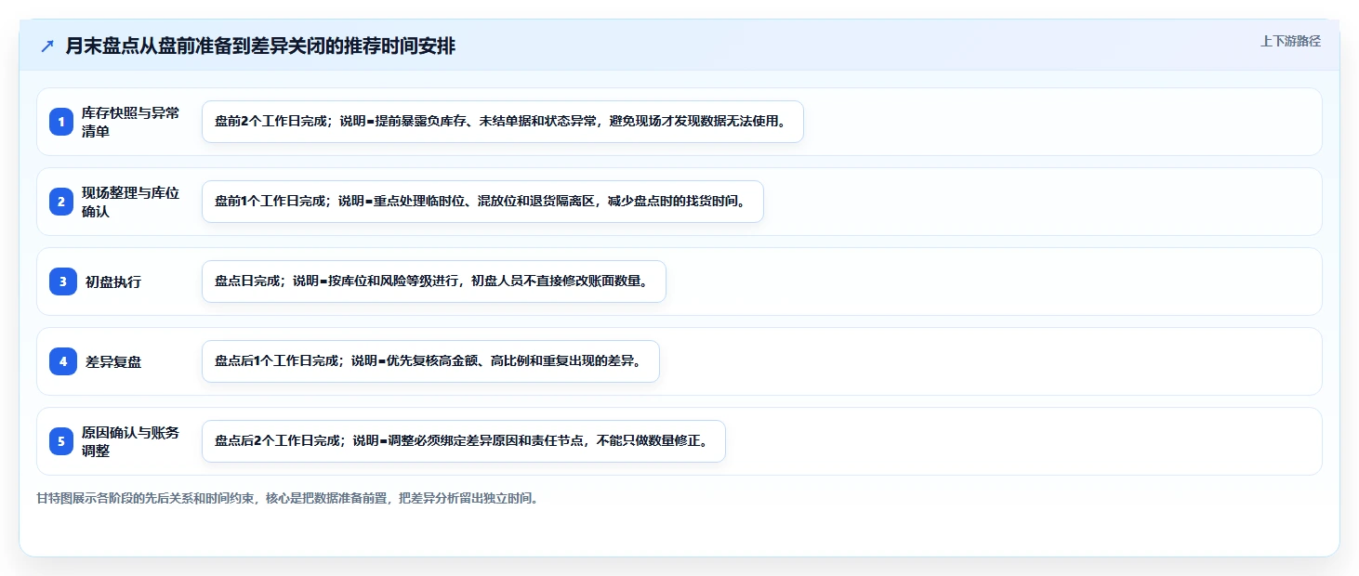
Task: Open the 盘前1个工作日完成 description box
Action: (x=482, y=202)
